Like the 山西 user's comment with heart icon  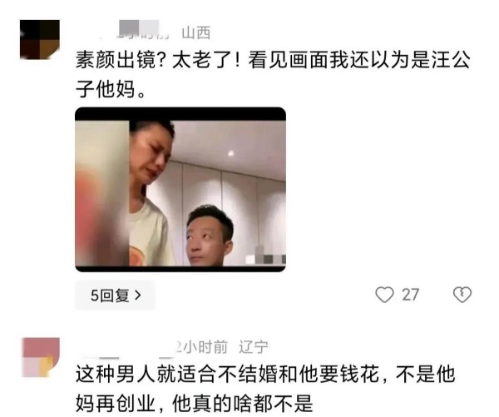[x=384, y=295]
